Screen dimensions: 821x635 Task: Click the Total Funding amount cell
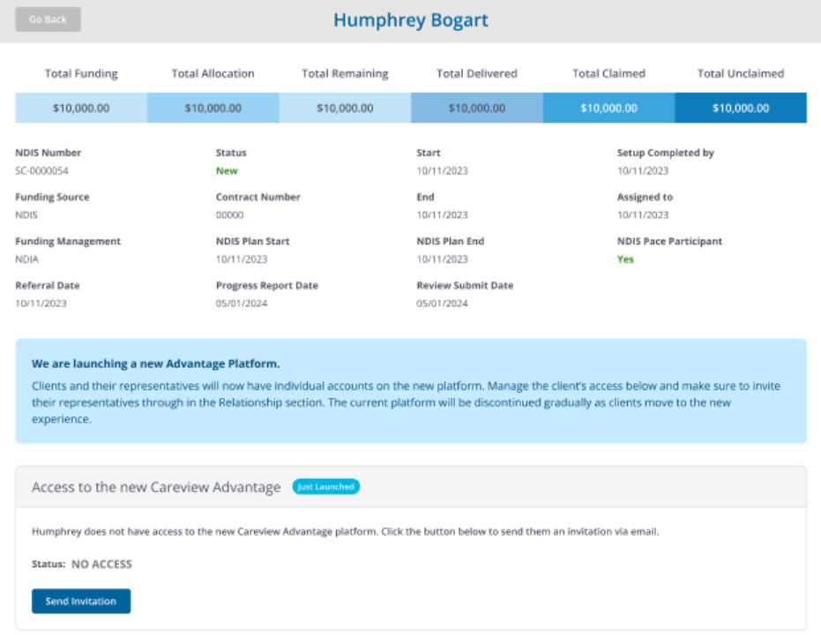coord(81,108)
